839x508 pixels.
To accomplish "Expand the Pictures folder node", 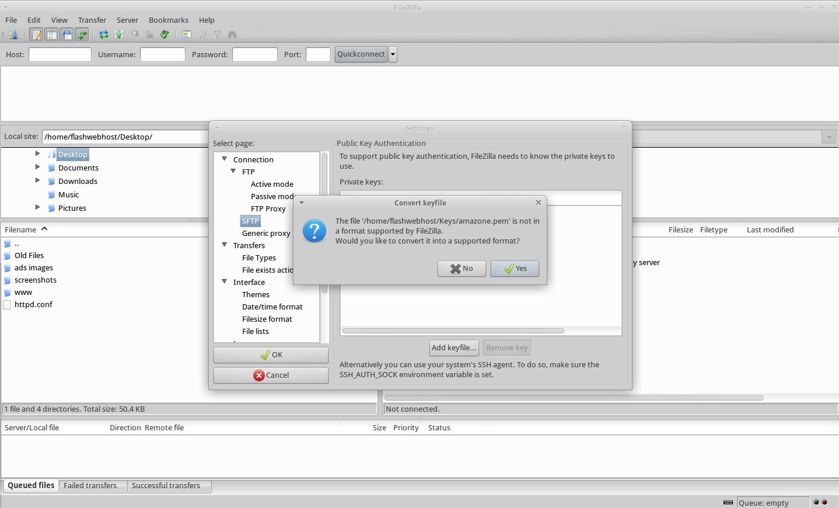I will (x=37, y=207).
